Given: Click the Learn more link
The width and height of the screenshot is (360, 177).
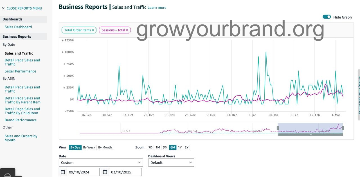Looking at the screenshot, I should click(157, 8).
